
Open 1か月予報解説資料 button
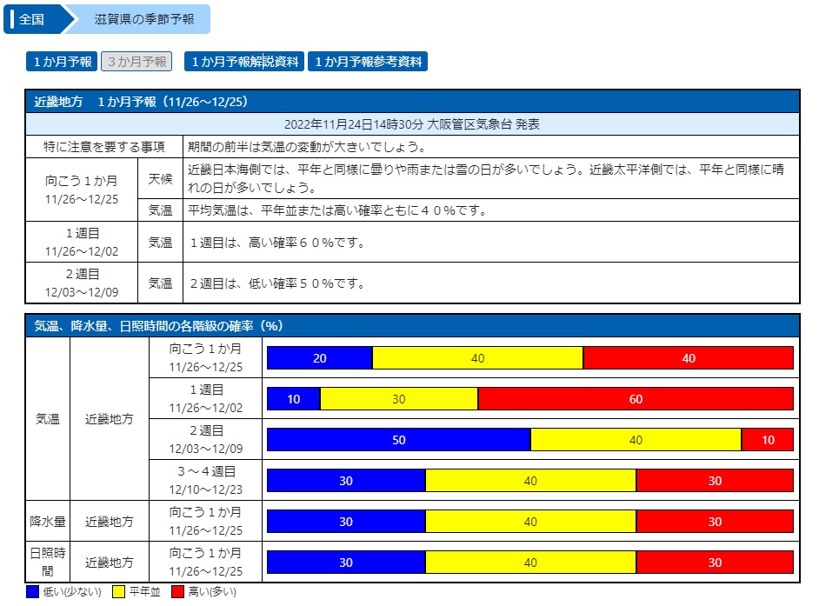pos(244,62)
